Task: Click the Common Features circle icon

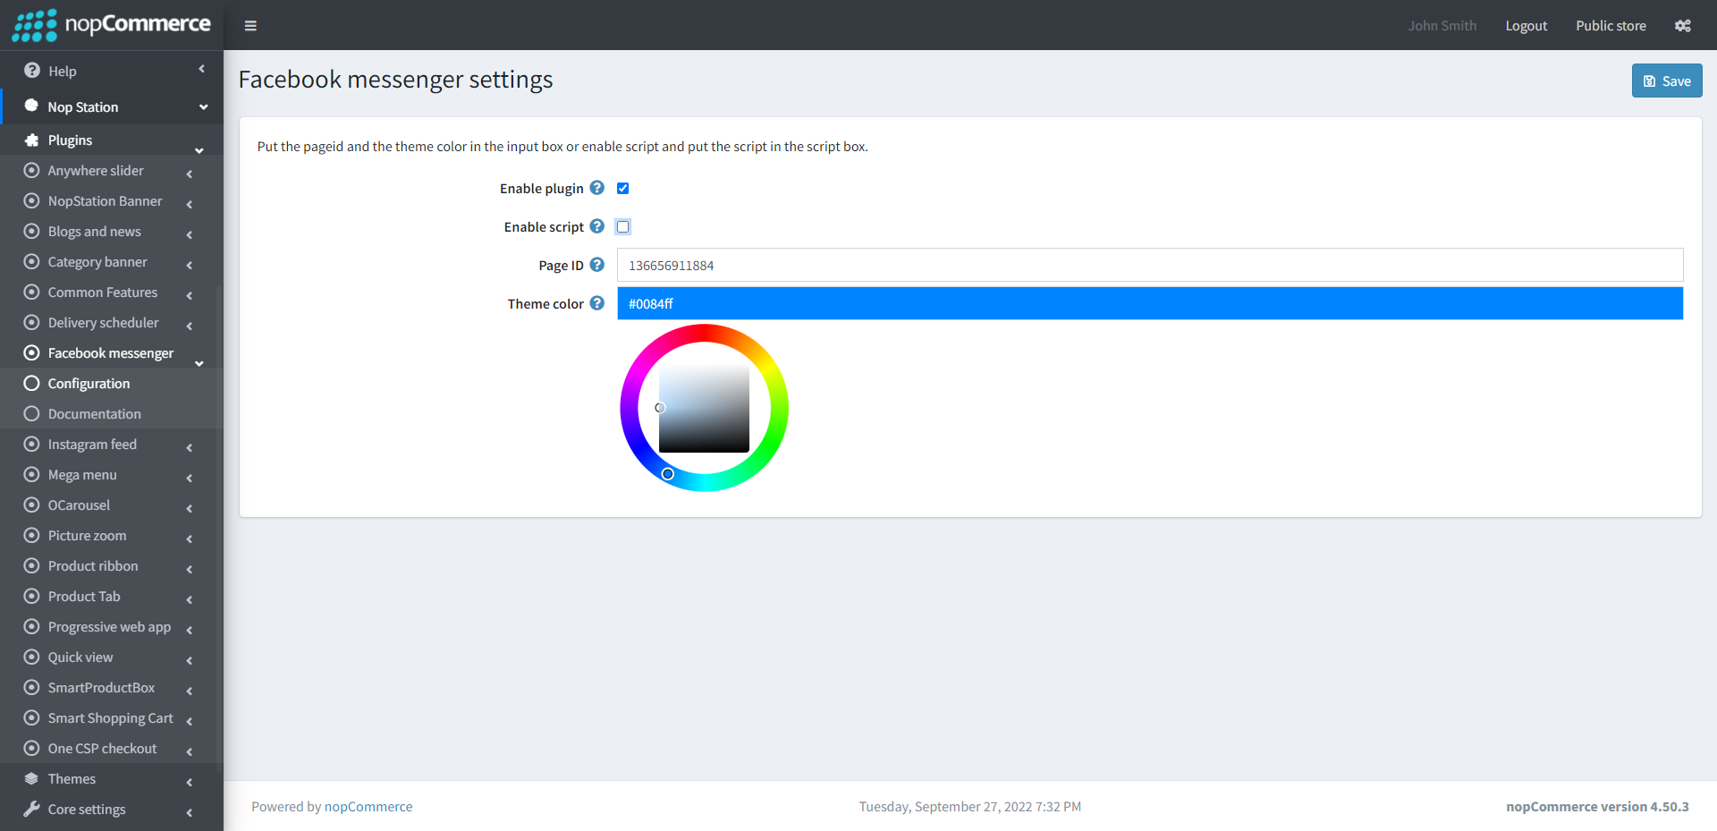Action: coord(32,293)
